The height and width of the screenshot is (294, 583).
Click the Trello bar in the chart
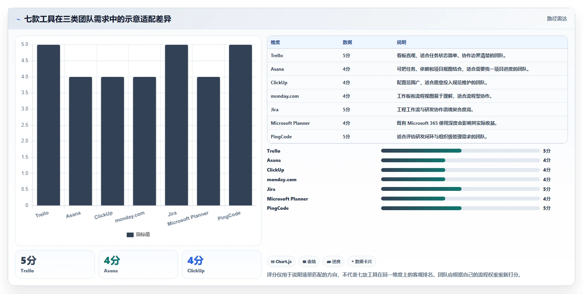(x=48, y=125)
